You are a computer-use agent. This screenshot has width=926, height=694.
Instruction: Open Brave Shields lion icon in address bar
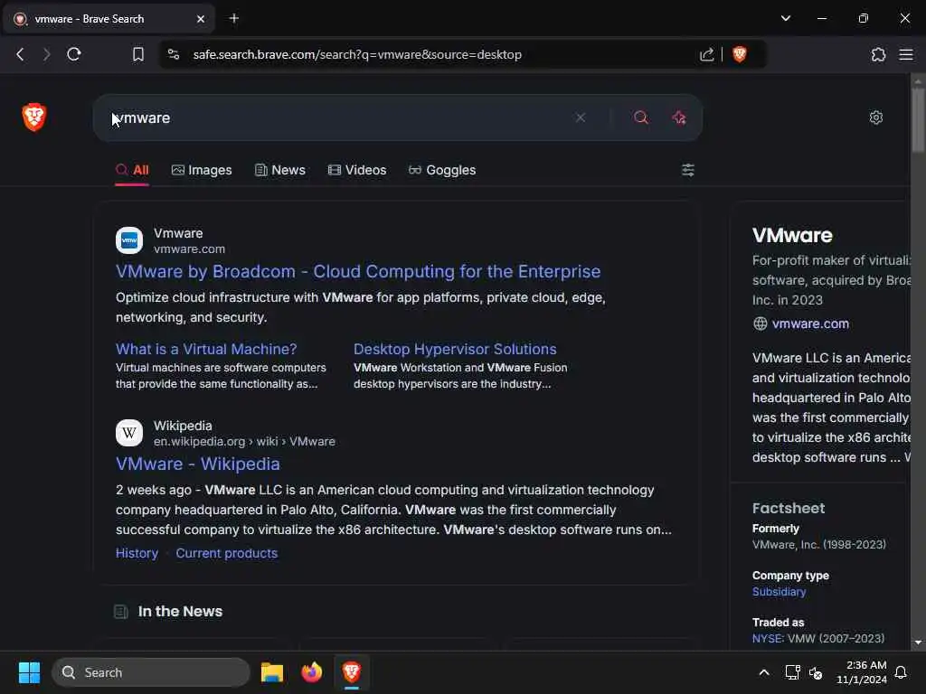pyautogui.click(x=740, y=54)
